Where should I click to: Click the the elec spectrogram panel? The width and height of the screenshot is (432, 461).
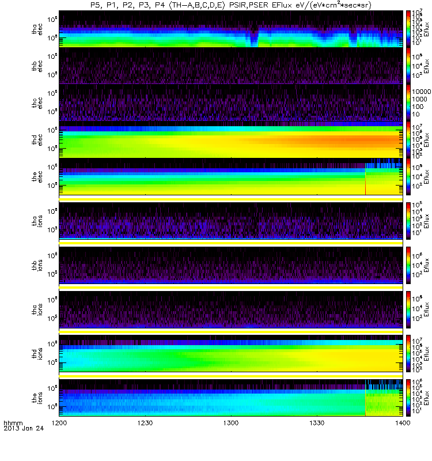pyautogui.click(x=231, y=176)
